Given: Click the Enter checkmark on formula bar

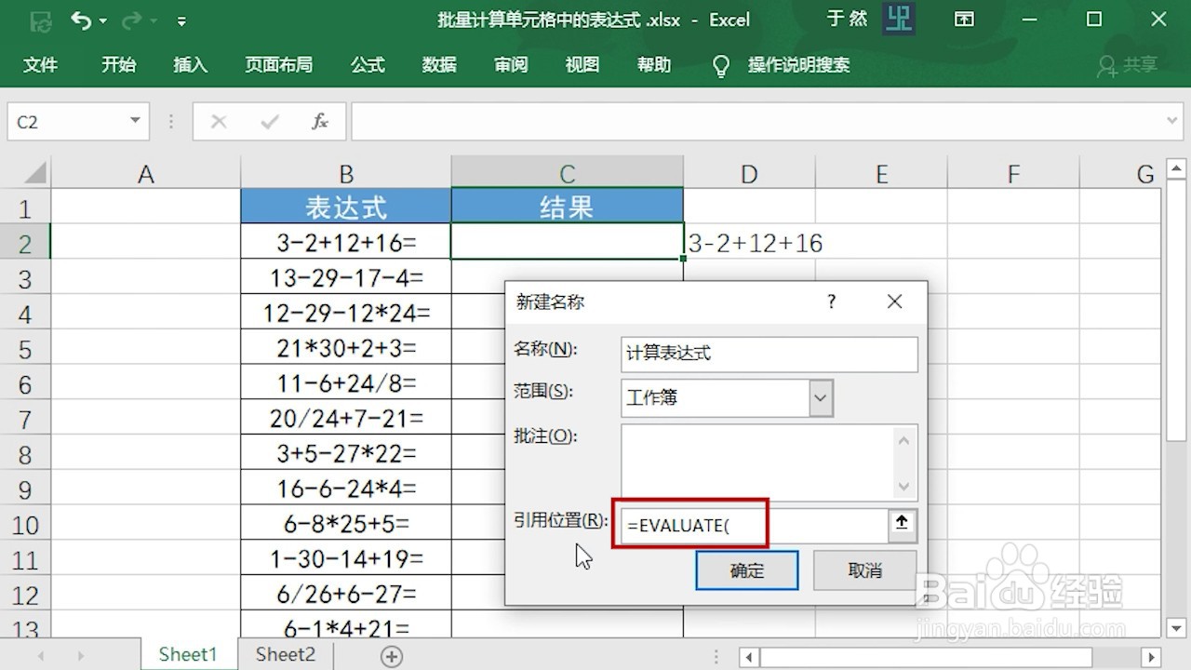Looking at the screenshot, I should tap(270, 121).
